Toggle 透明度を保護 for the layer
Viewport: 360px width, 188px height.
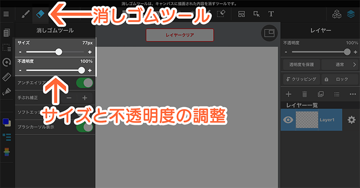coord(301,65)
